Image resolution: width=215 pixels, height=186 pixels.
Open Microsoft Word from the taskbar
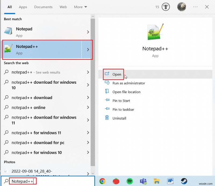coord(170,181)
